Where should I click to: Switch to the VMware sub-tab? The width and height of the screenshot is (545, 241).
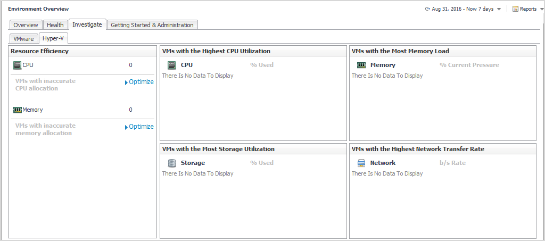click(23, 39)
